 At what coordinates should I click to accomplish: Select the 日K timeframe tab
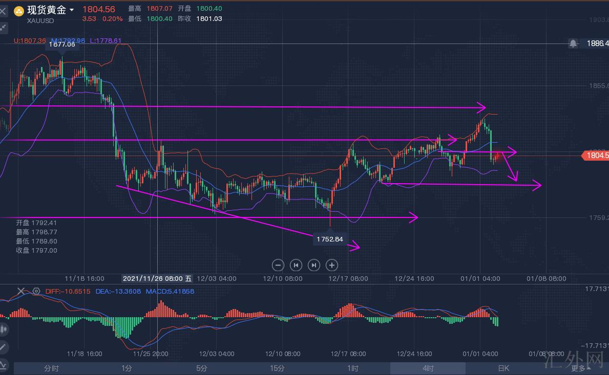pos(503,368)
